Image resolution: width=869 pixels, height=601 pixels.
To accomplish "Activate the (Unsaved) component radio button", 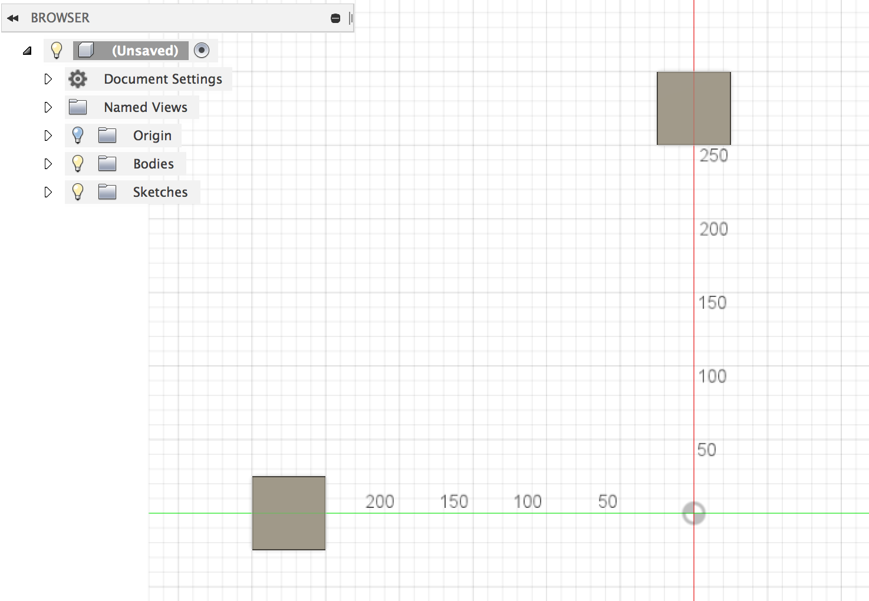I will (202, 50).
